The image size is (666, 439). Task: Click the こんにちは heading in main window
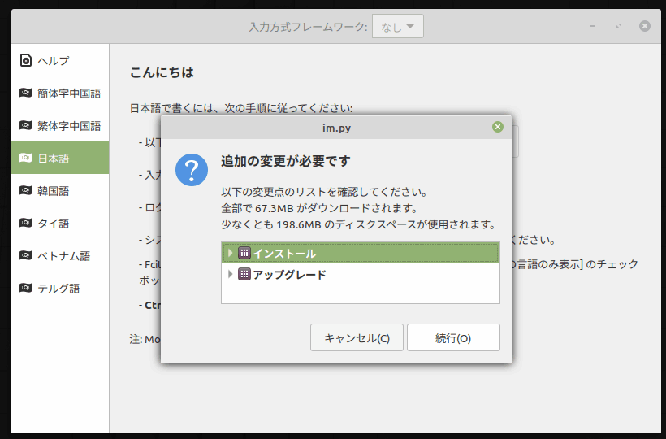click(162, 72)
